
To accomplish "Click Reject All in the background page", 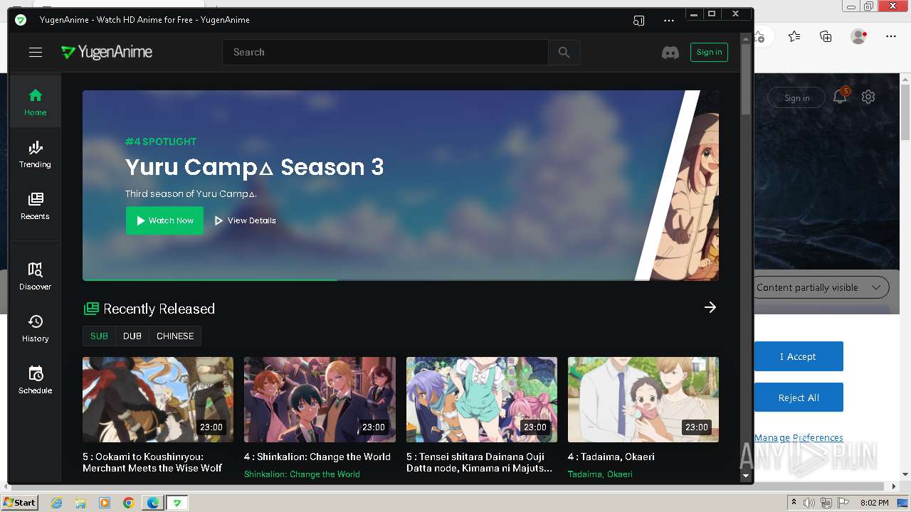I will click(x=799, y=398).
